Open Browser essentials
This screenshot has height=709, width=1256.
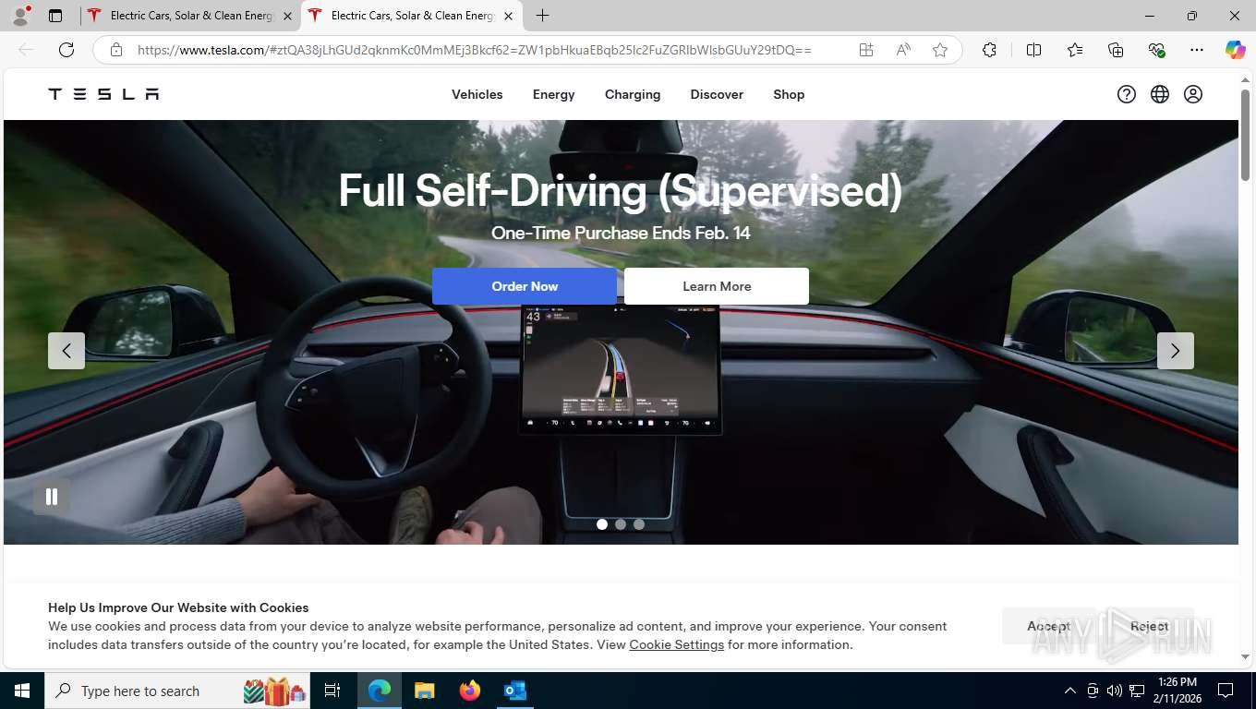1156,50
